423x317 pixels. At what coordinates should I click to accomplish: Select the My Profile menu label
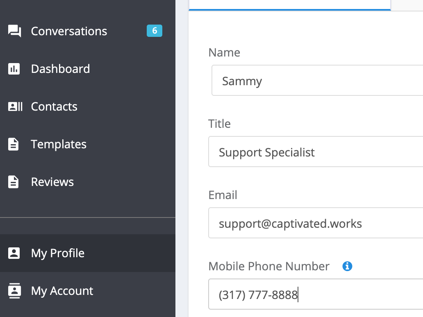[58, 253]
